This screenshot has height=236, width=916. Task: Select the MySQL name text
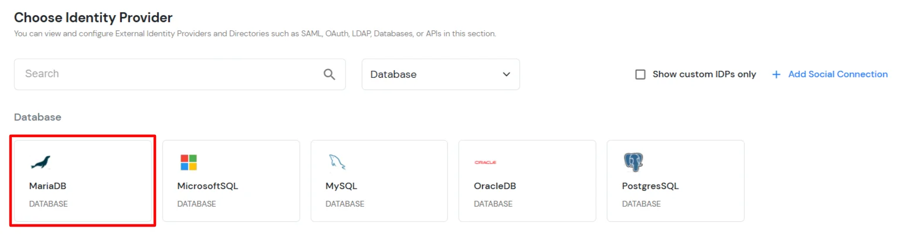click(x=341, y=186)
